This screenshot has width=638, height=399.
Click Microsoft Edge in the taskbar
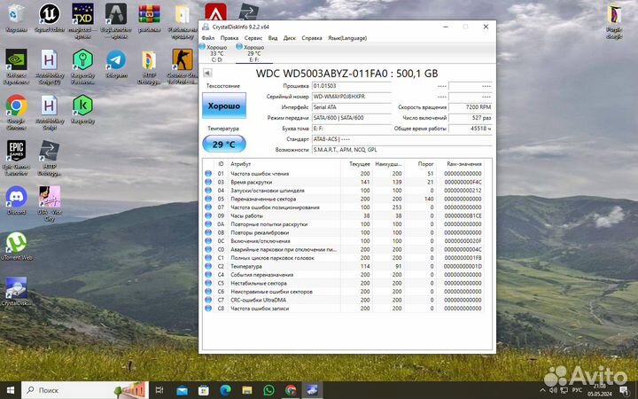coord(224,390)
